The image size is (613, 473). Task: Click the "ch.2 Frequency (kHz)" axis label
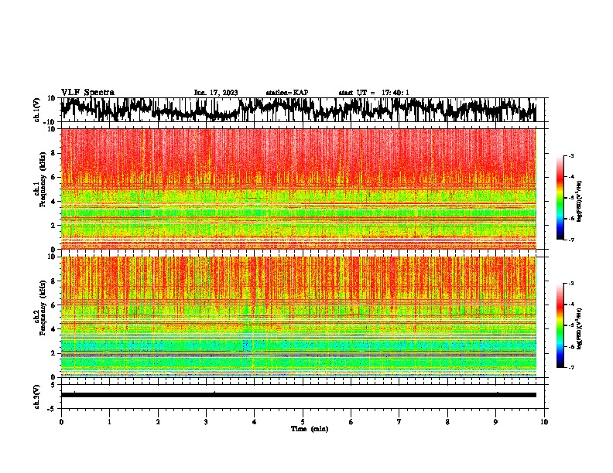click(x=39, y=308)
